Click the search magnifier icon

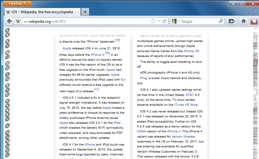point(221,21)
